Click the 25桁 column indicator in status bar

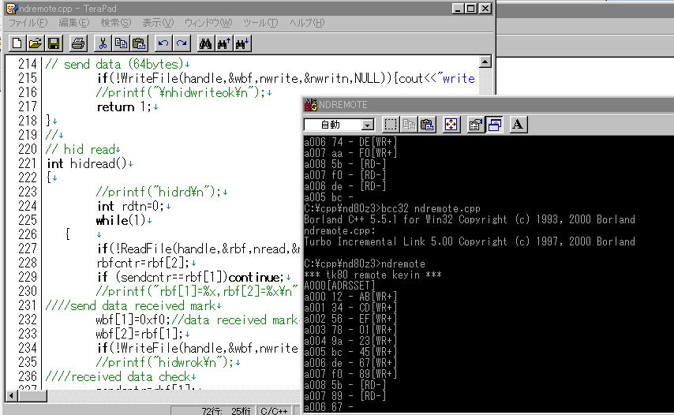click(241, 411)
